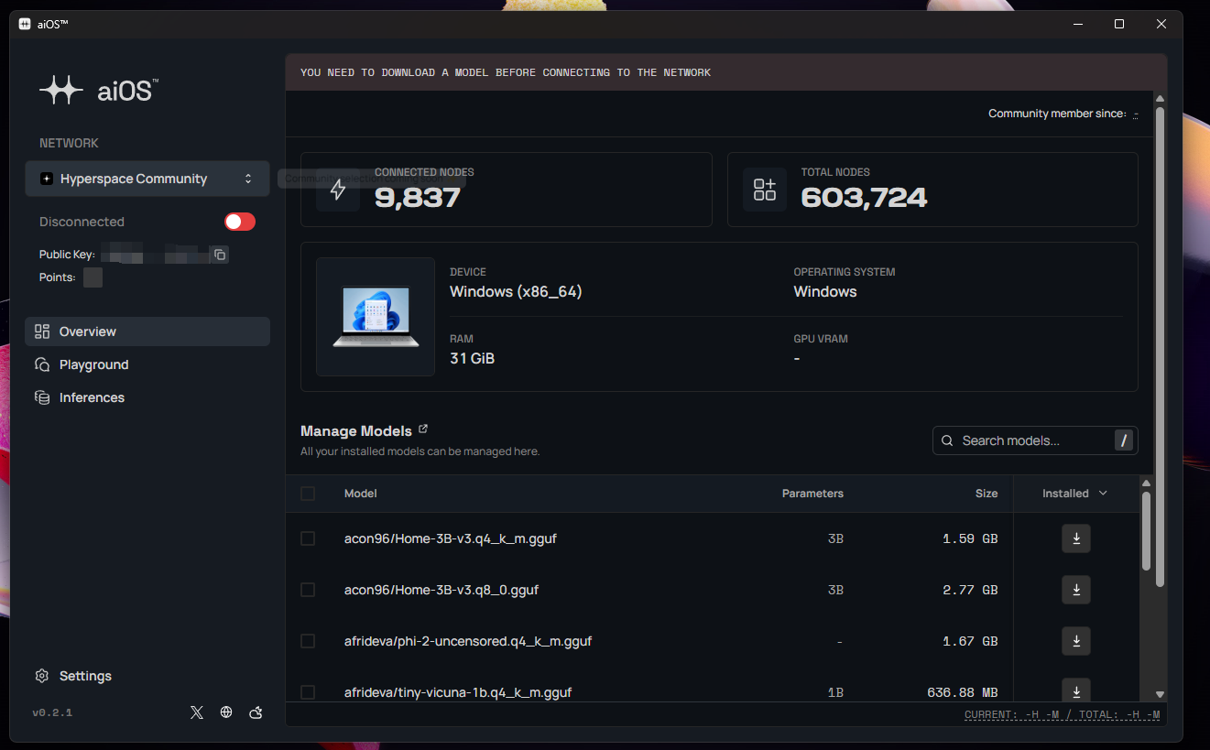Download the acon96/Home-3B-v3.q8_0.gguf model
This screenshot has height=750, width=1210.
click(1075, 590)
